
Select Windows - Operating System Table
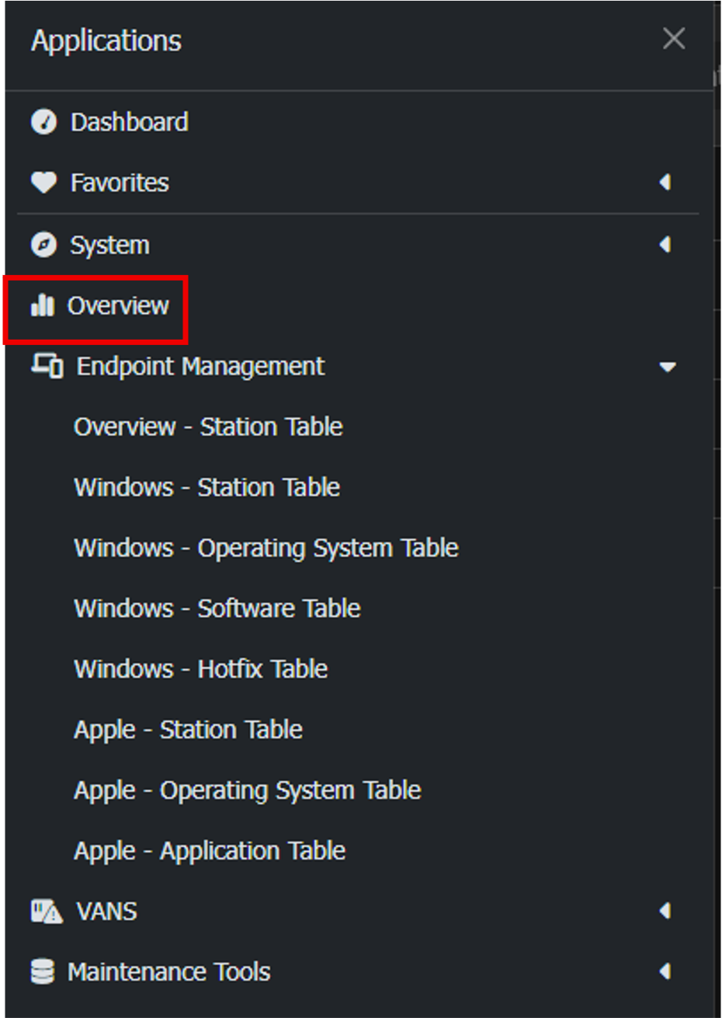pos(266,548)
